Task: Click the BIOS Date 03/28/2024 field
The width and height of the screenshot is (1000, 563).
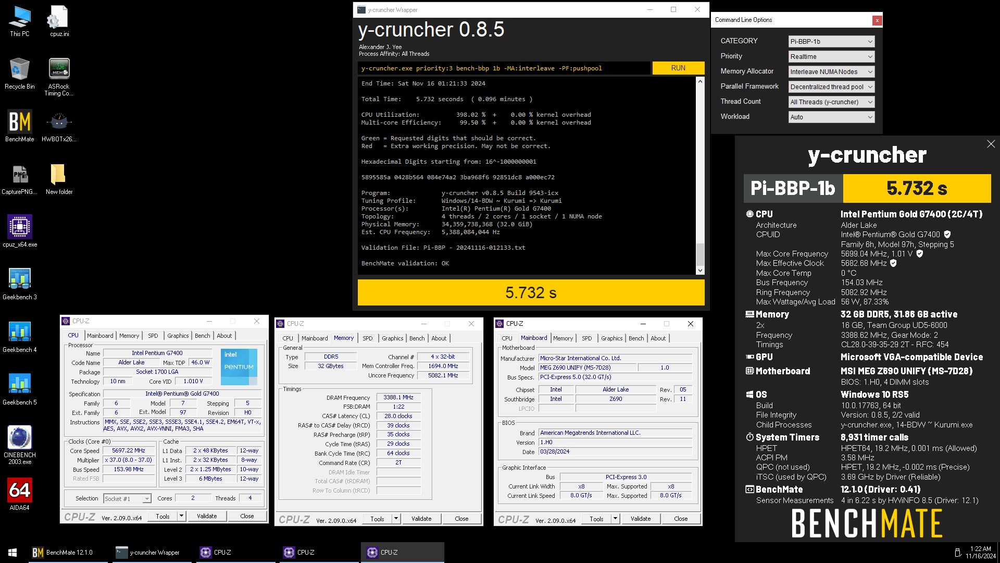Action: point(615,452)
